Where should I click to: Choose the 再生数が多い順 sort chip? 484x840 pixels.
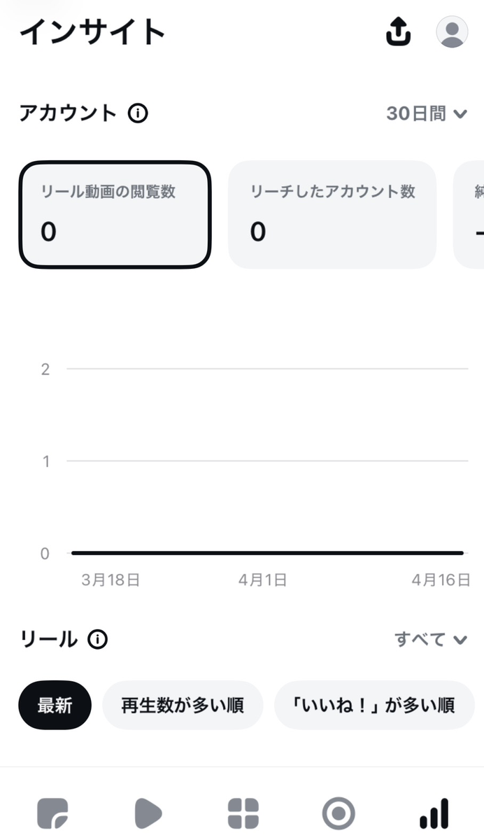coord(183,705)
